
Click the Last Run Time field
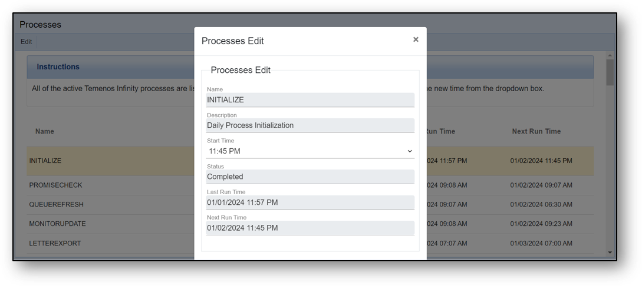coord(310,202)
